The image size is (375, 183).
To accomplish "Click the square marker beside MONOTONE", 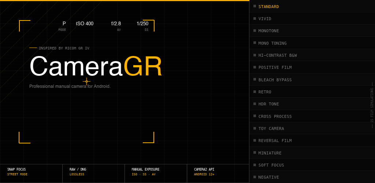I will [x=255, y=31].
